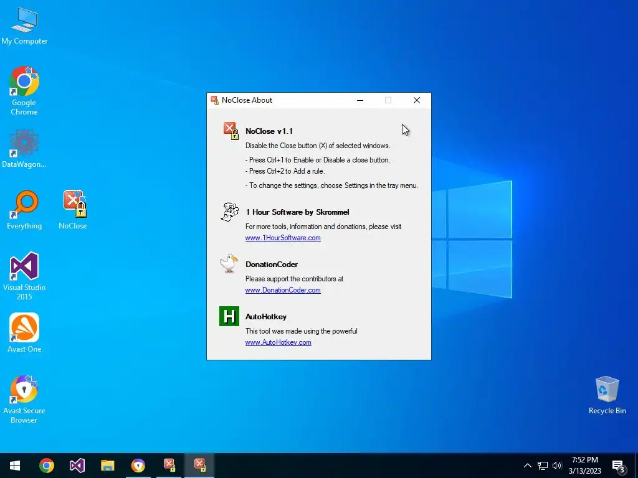The height and width of the screenshot is (478, 638).
Task: Open File Explorer from the taskbar
Action: pos(107,466)
